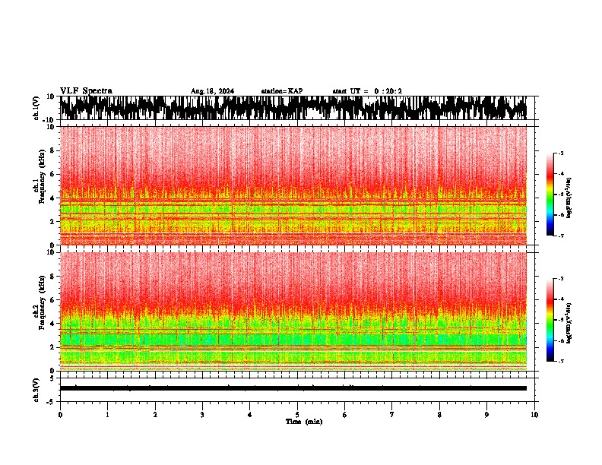Click time axis tick label "1"
The width and height of the screenshot is (602, 465).
107,415
